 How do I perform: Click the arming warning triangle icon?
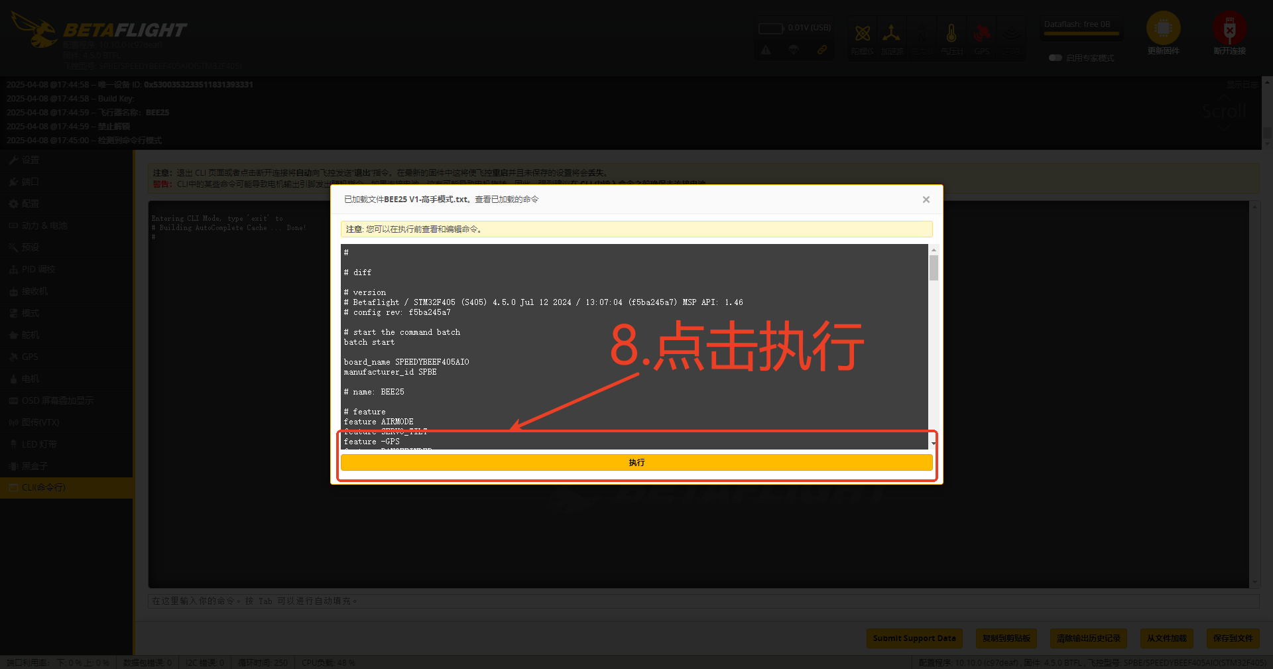766,50
